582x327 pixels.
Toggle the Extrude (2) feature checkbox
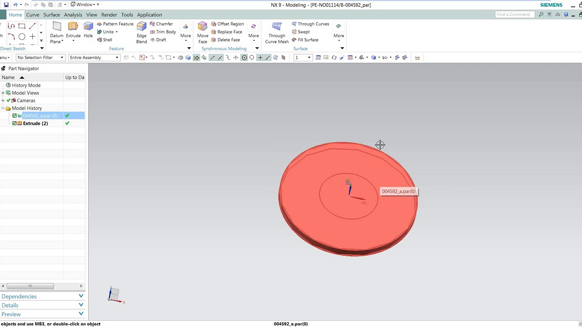click(14, 124)
